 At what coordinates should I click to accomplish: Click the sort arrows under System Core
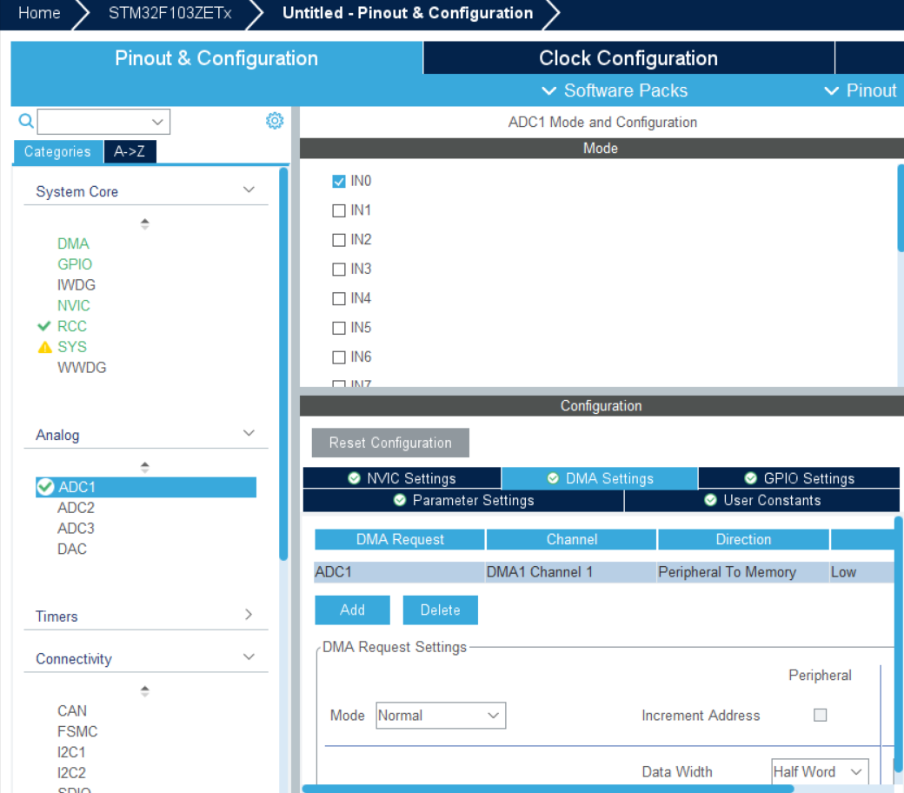coord(144,223)
